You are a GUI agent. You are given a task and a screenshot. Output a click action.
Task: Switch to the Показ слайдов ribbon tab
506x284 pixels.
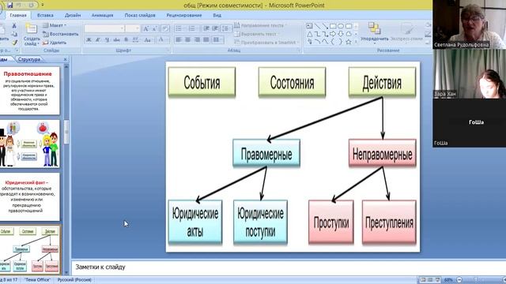tap(140, 15)
